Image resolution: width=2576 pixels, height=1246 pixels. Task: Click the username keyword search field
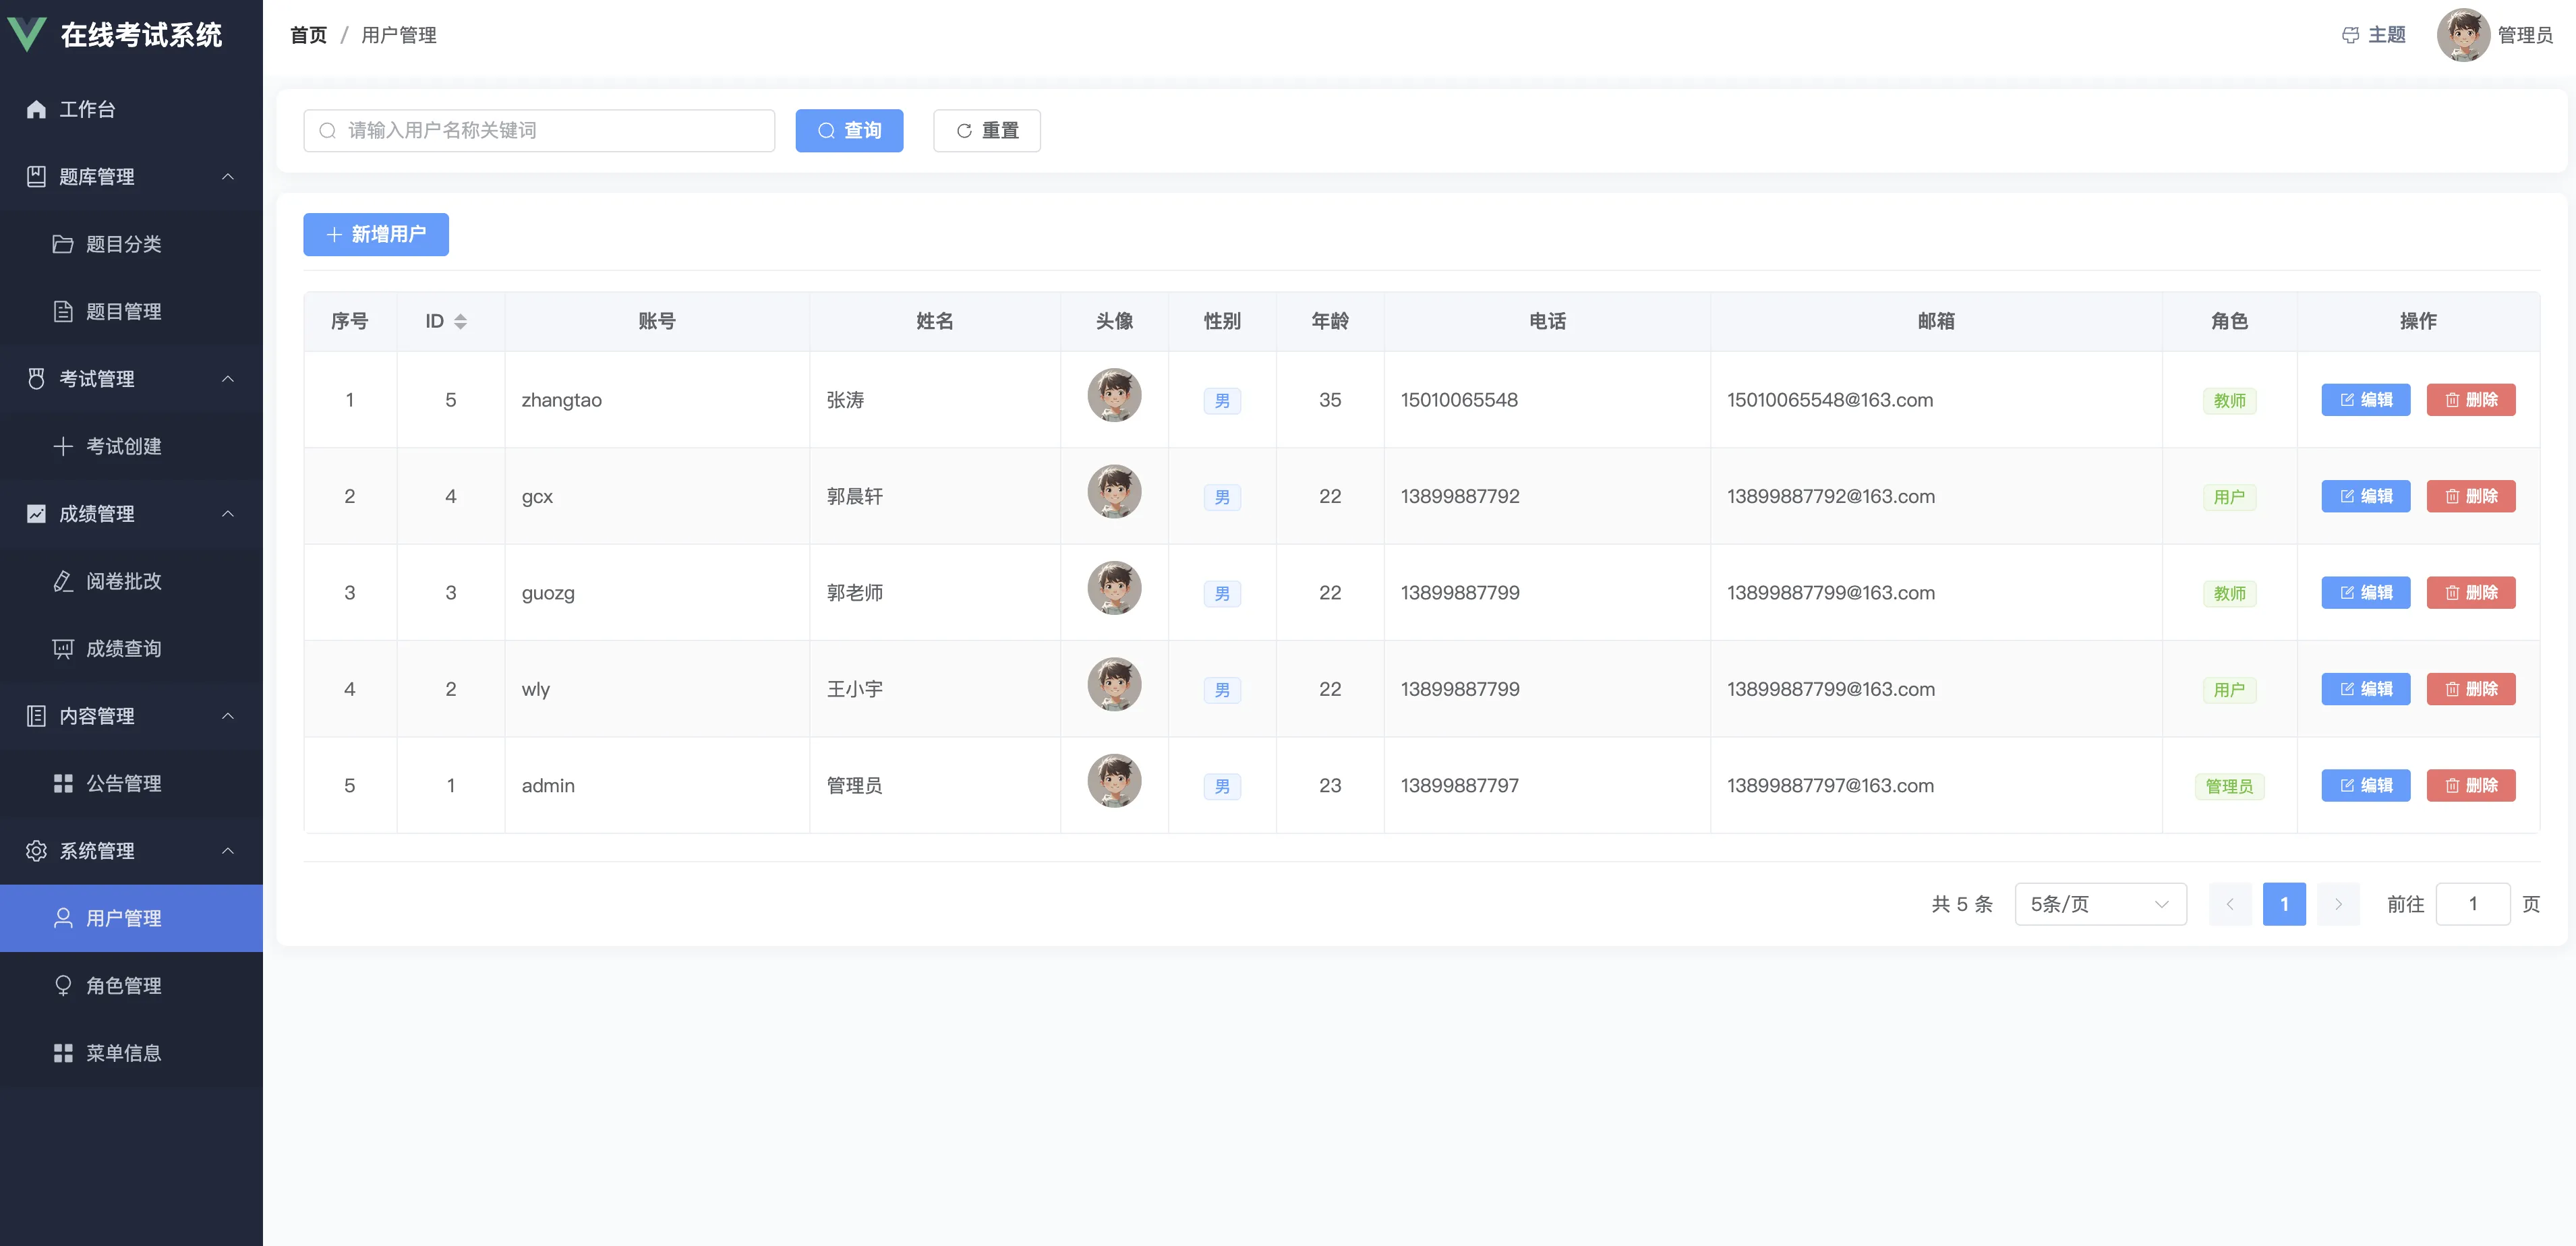(540, 131)
